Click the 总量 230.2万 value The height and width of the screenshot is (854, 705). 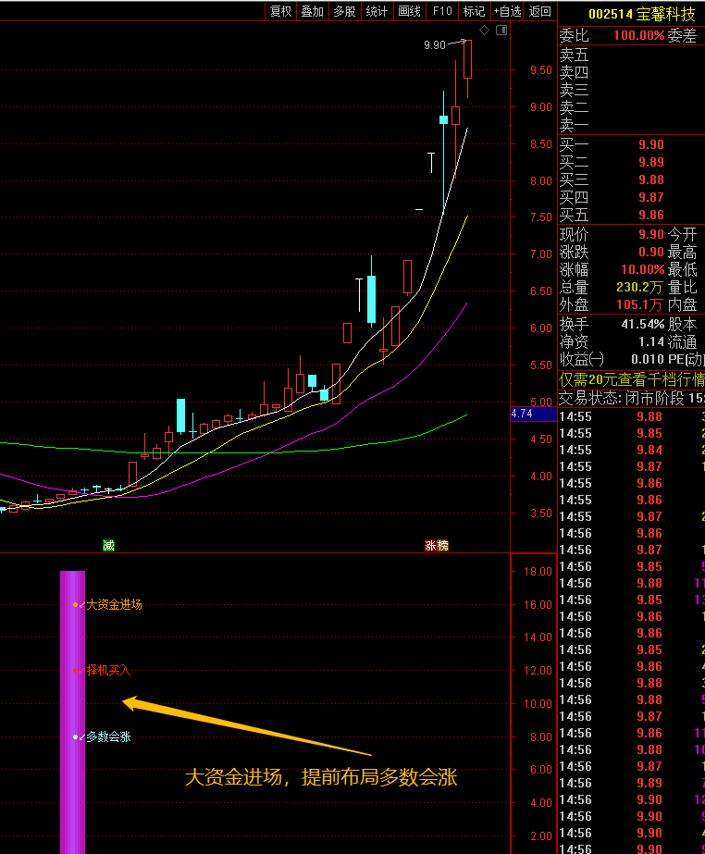coord(639,287)
